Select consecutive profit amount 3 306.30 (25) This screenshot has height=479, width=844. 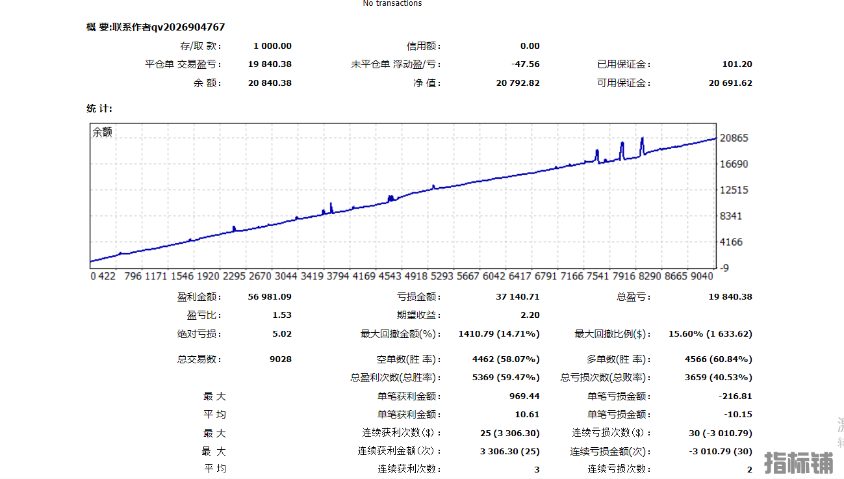509,452
